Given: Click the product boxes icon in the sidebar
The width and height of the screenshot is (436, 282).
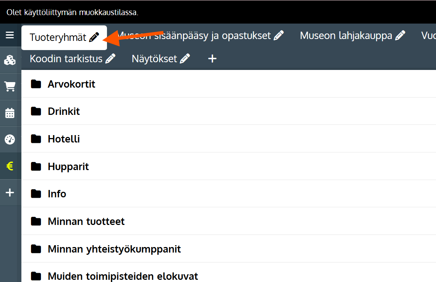Looking at the screenshot, I should pos(10,60).
